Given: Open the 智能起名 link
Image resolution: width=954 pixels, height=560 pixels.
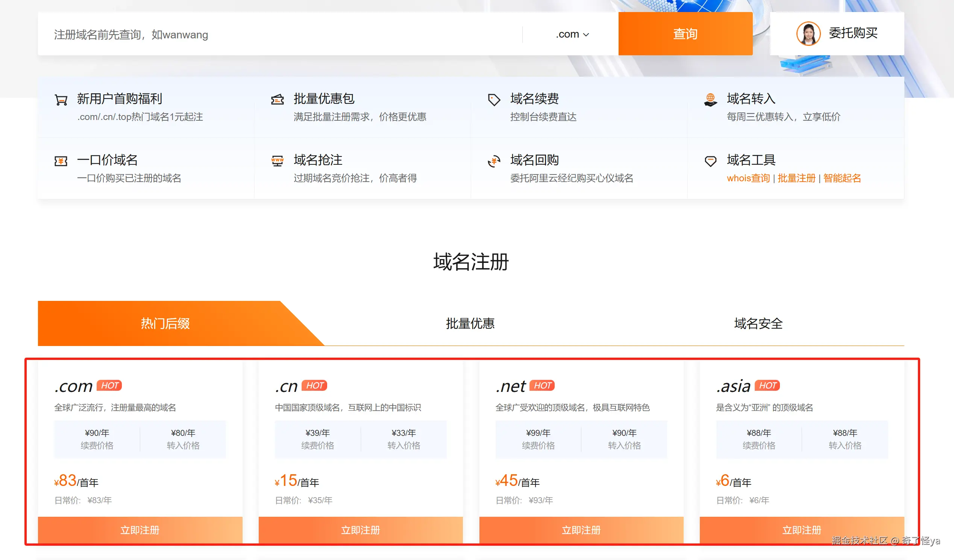Looking at the screenshot, I should click(x=842, y=178).
